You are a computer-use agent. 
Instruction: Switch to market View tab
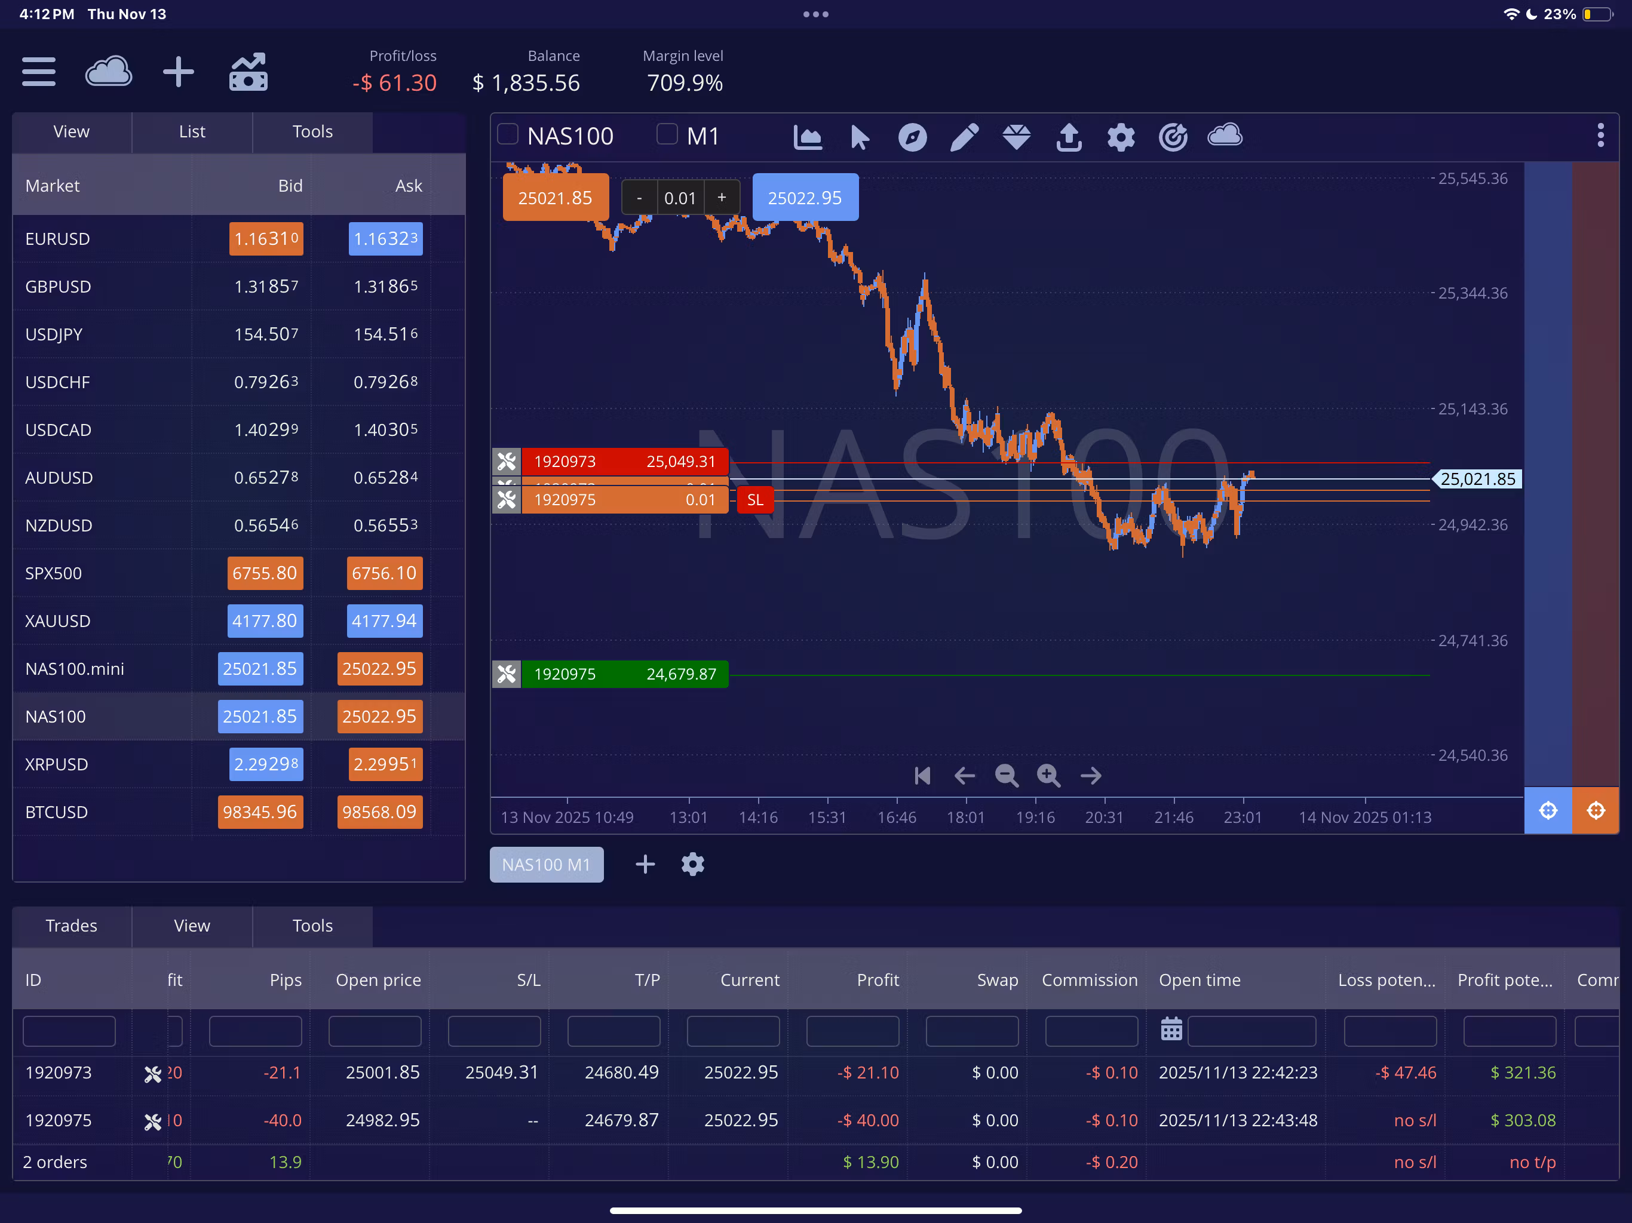click(72, 132)
